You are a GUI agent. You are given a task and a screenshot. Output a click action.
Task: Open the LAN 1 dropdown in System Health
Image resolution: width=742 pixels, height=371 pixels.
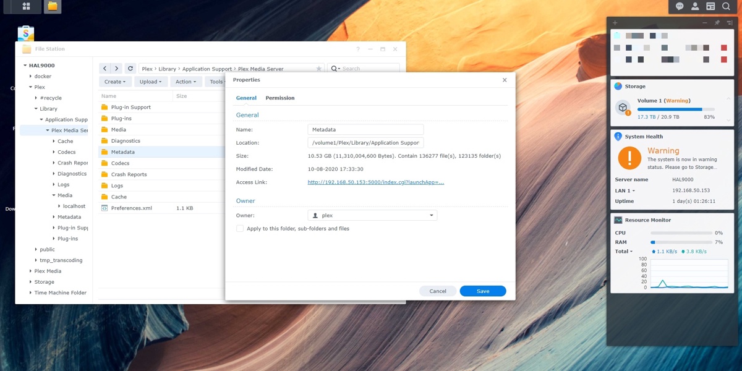coord(625,191)
